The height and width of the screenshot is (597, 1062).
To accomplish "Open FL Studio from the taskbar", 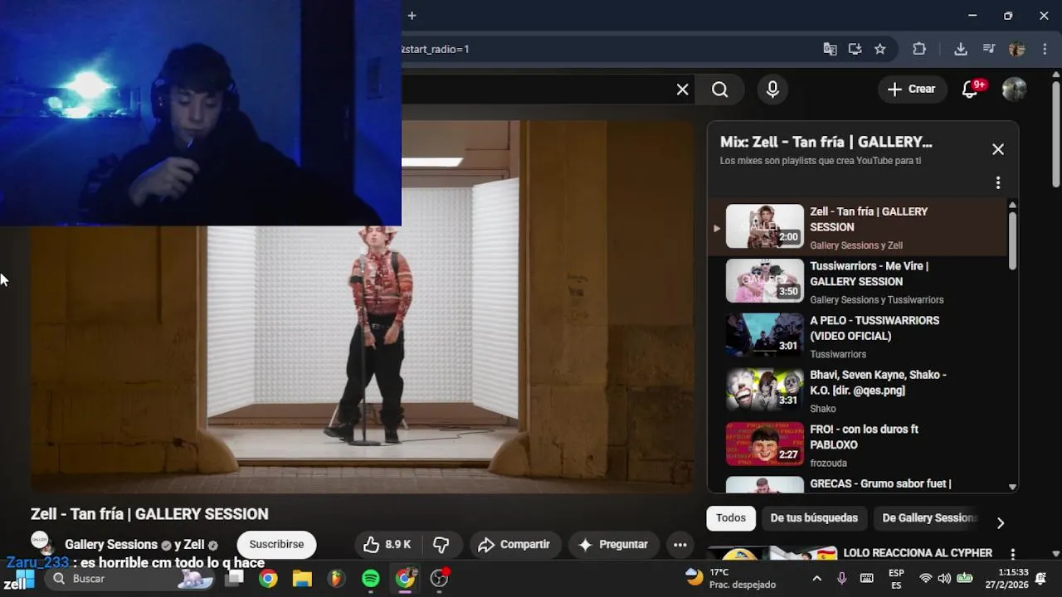I will pyautogui.click(x=336, y=579).
